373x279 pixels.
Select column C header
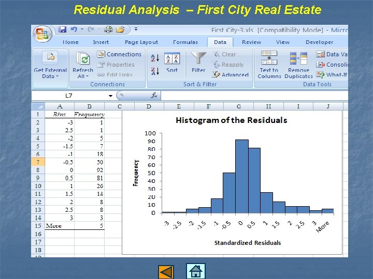120,106
